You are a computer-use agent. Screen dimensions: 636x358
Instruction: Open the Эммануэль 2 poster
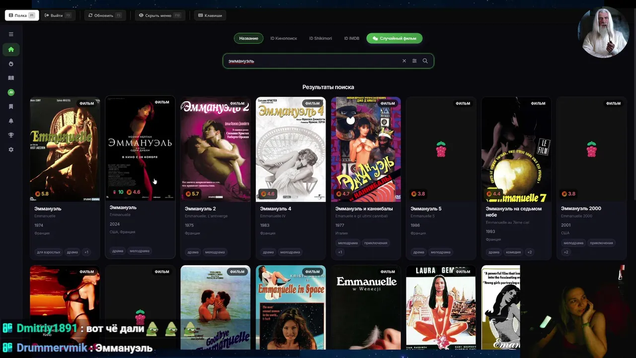pos(216,149)
